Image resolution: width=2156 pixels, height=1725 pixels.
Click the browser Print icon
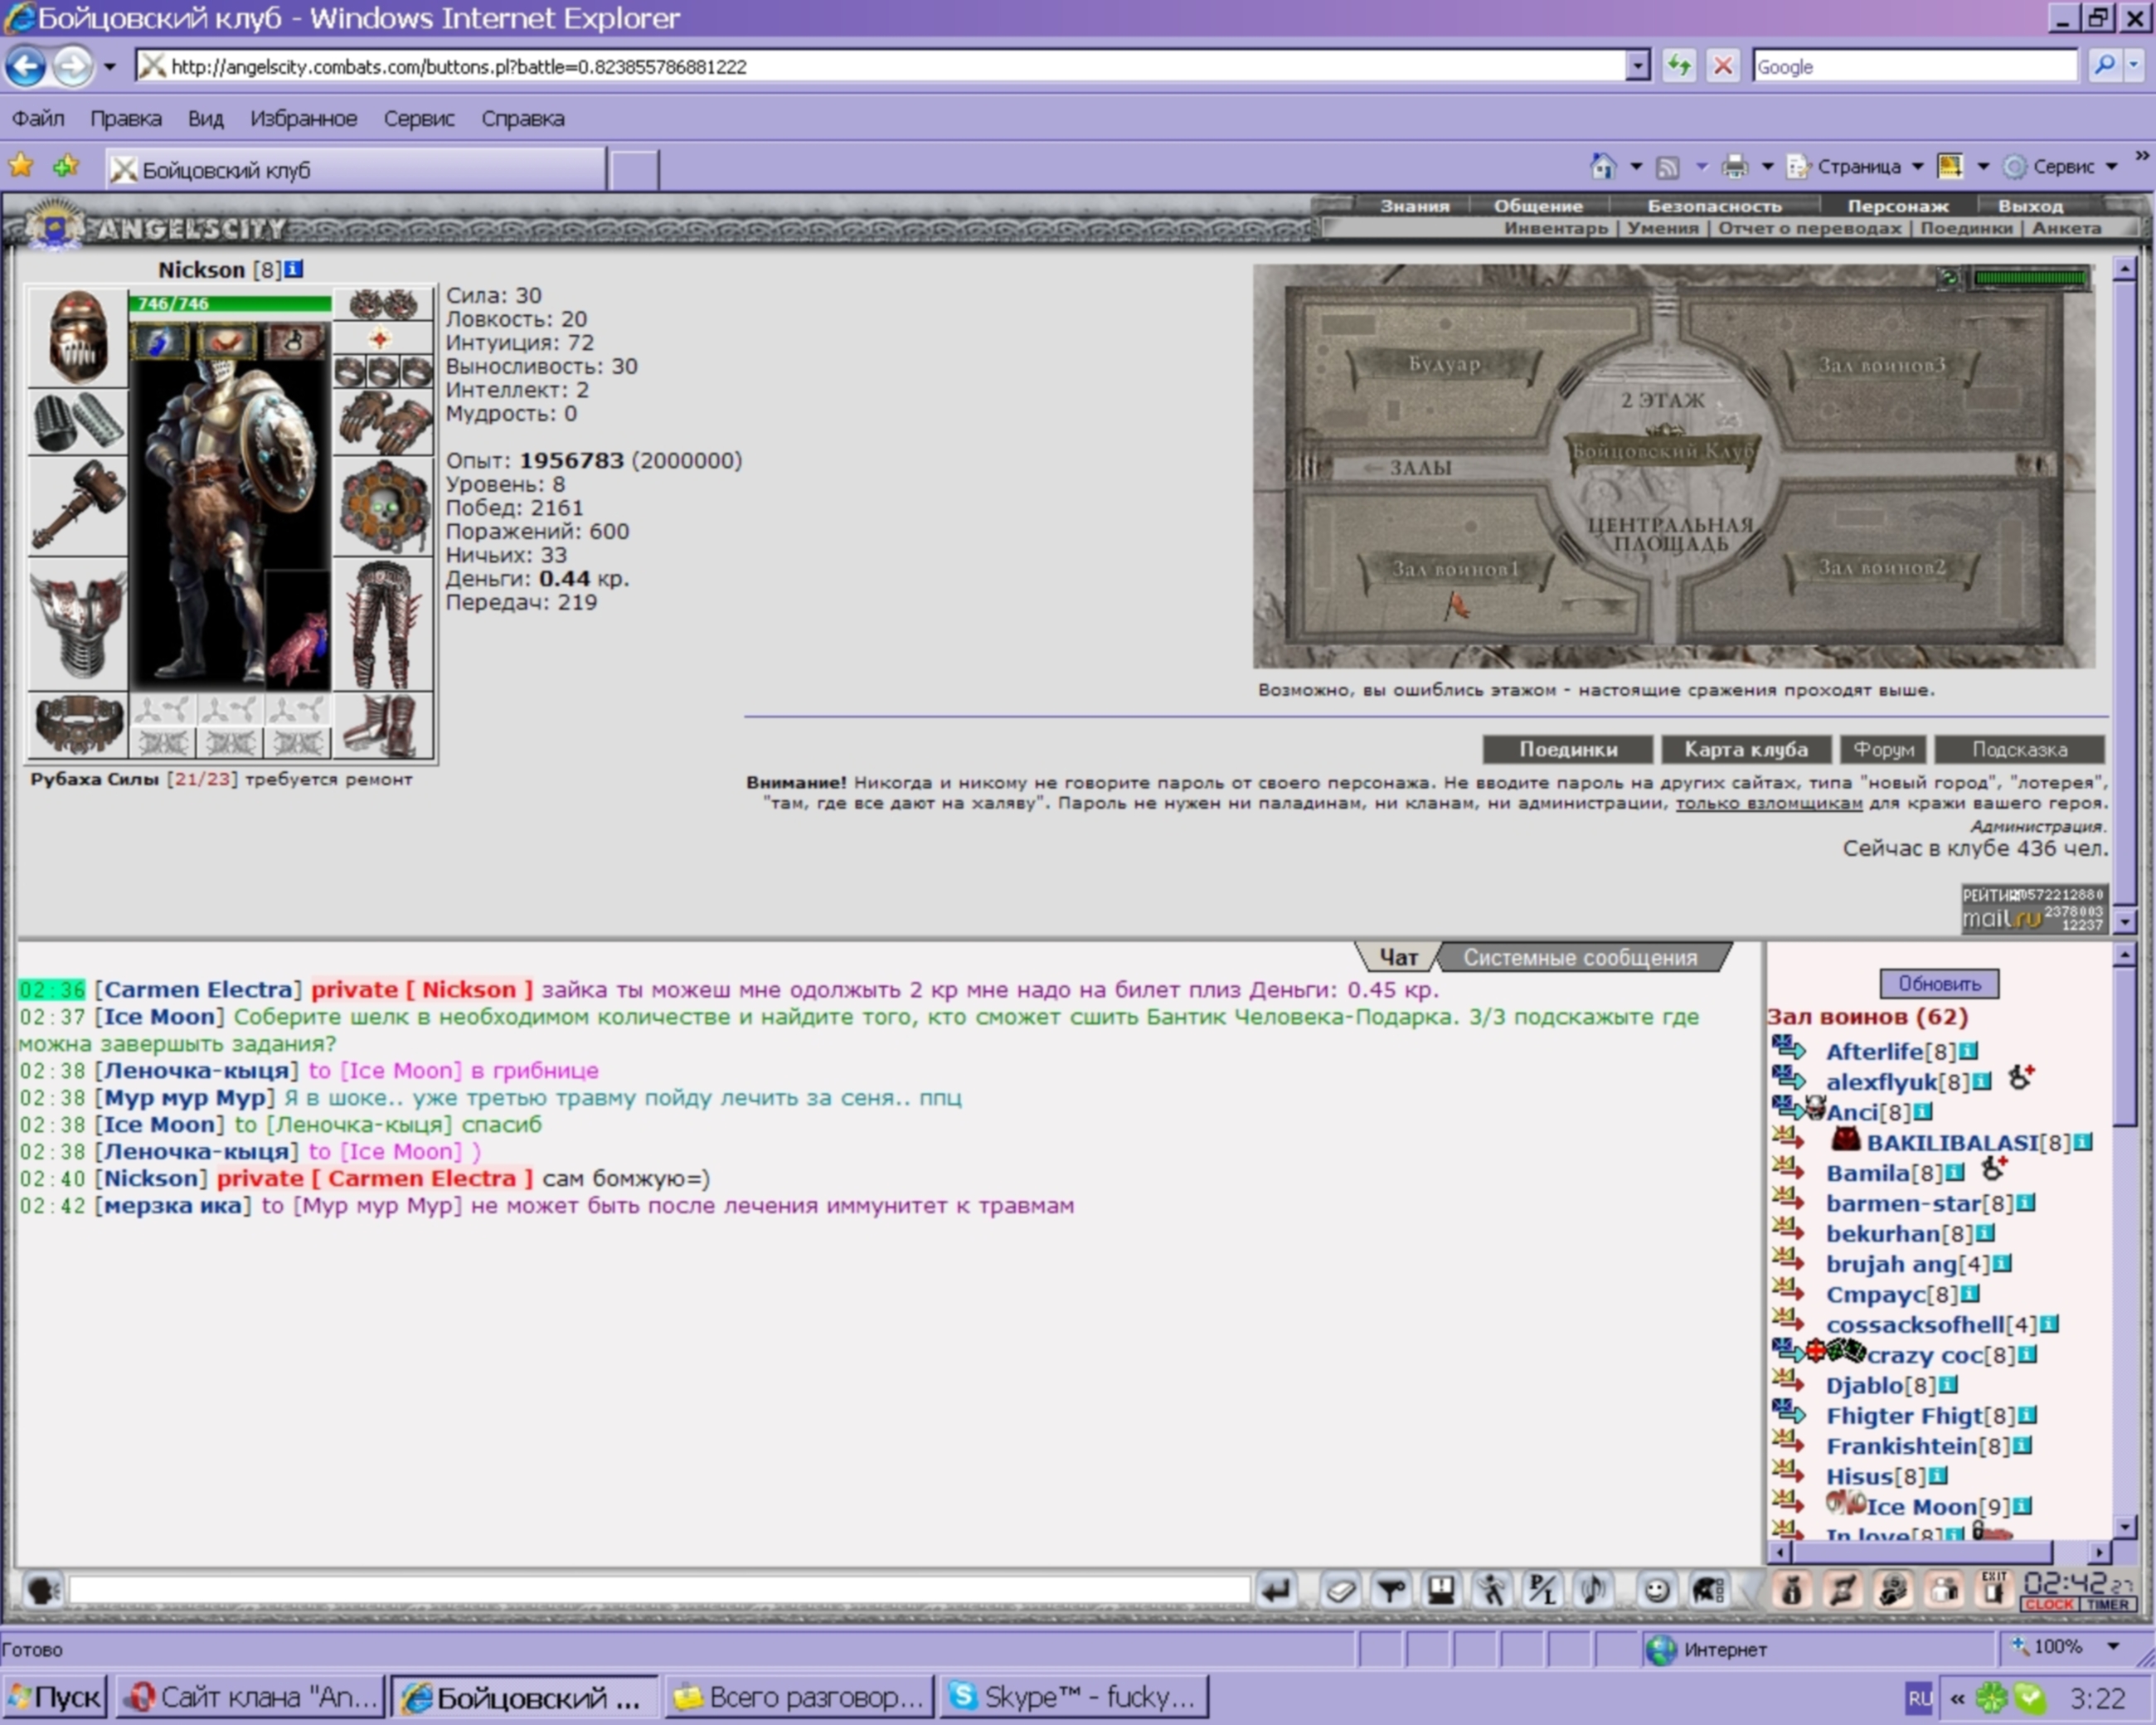(x=1735, y=166)
